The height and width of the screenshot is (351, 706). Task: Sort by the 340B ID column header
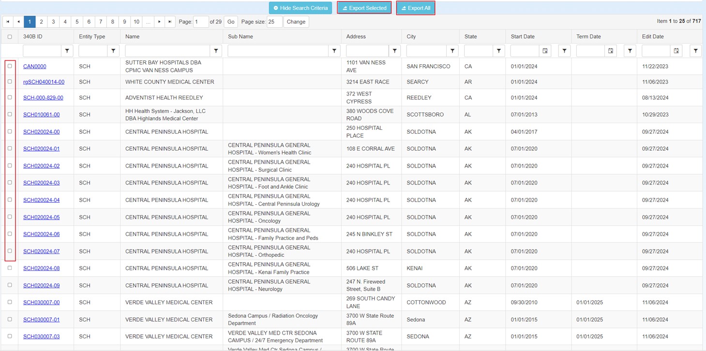[x=33, y=37]
